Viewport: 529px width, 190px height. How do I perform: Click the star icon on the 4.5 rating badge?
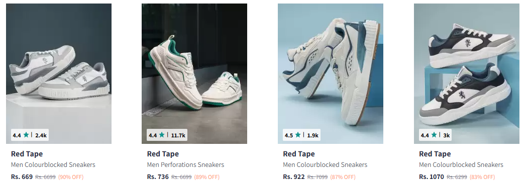click(298, 135)
